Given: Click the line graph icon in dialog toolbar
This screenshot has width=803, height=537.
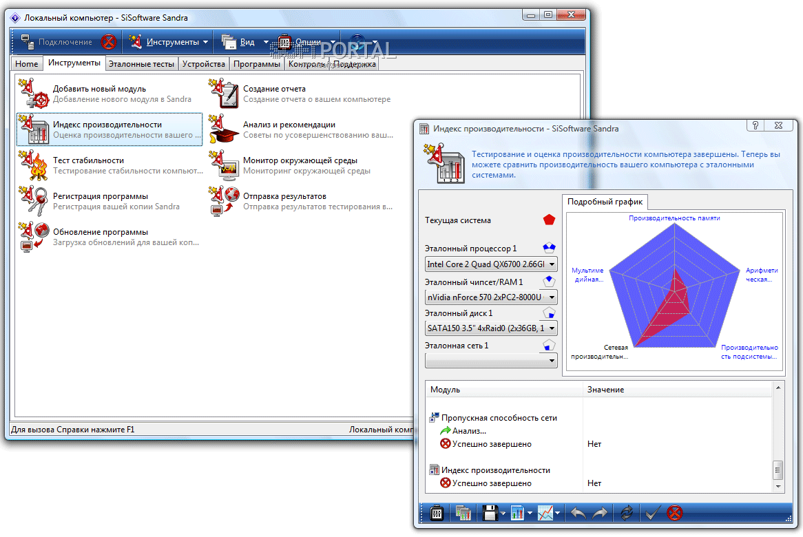Looking at the screenshot, I should pos(545,512).
